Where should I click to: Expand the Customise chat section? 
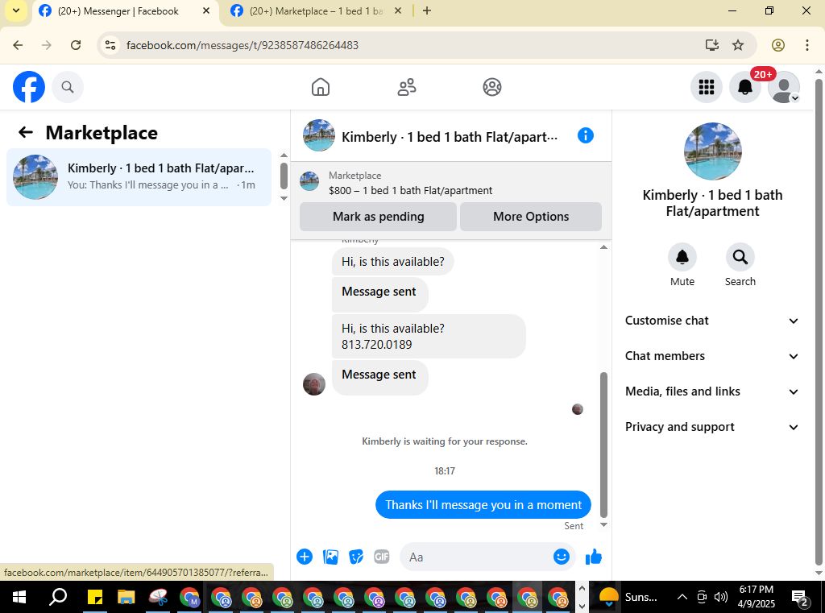(x=712, y=321)
